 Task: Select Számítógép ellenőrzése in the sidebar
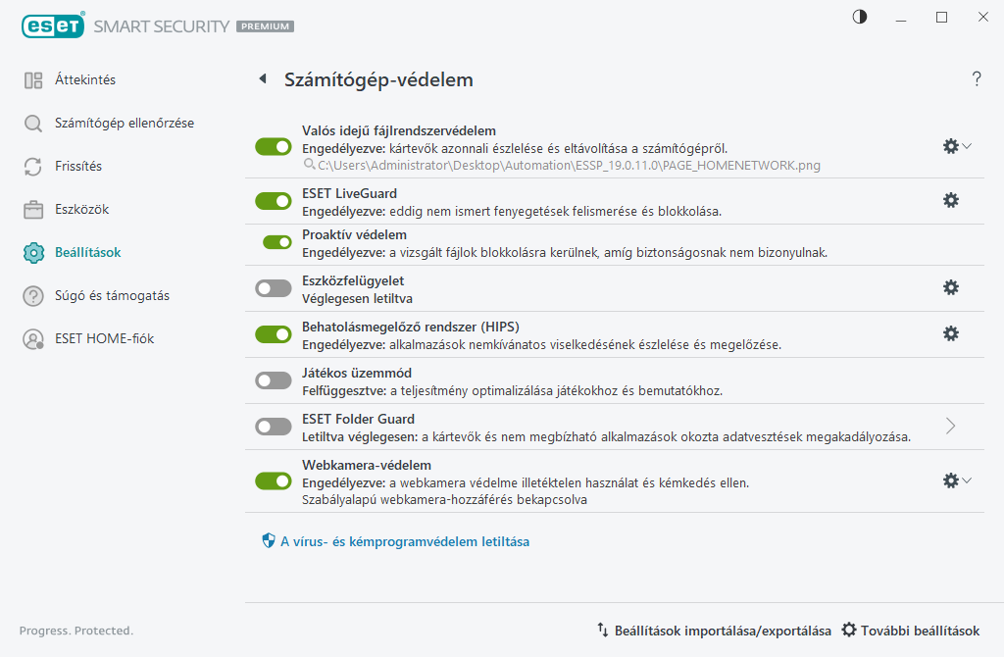(124, 123)
